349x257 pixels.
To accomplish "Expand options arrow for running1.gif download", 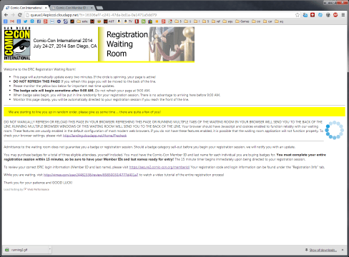I will [50, 249].
